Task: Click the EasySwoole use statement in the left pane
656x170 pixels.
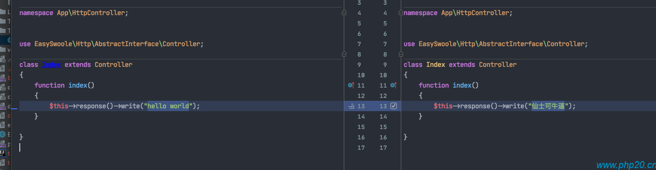Action: tap(112, 44)
